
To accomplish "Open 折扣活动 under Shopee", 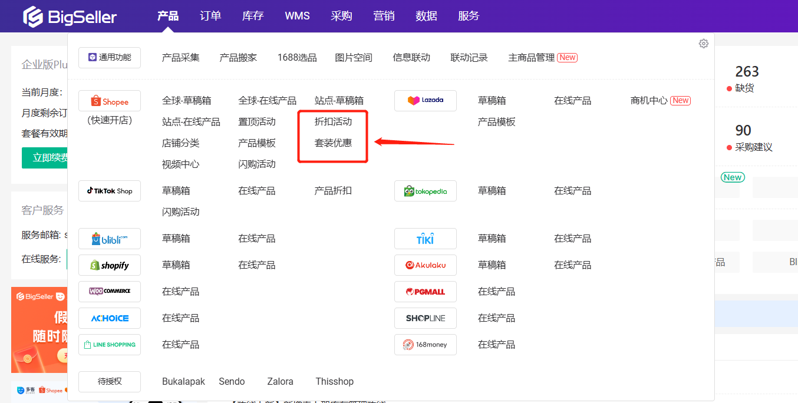I will pos(333,122).
